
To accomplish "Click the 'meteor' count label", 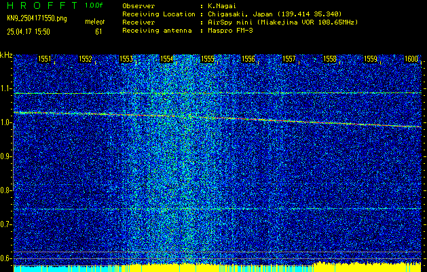I will 95,22.
